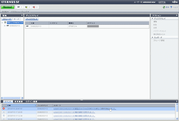Switch to the ストレージ tab
The image size is (179, 121).
(x=6, y=19)
